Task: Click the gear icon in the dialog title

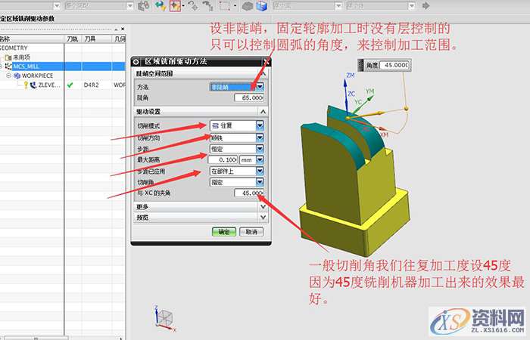Action: pos(136,62)
